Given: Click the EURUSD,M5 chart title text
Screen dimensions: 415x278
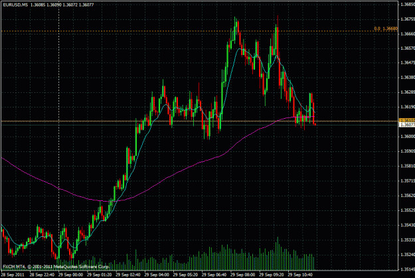Looking at the screenshot, I should [15, 5].
